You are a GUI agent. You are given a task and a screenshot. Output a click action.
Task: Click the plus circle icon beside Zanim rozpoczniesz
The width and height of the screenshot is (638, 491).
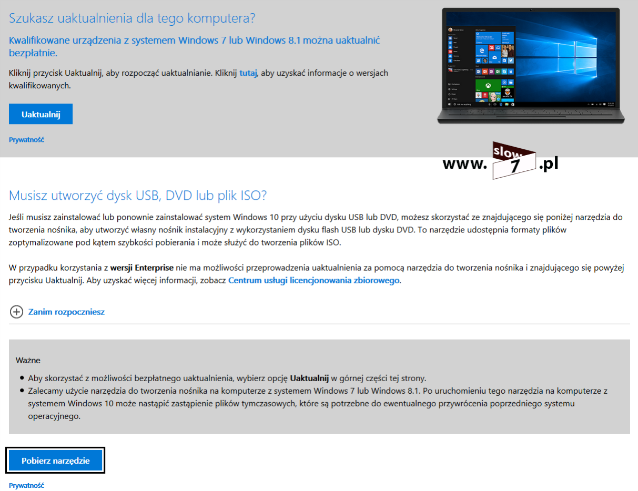coord(17,312)
